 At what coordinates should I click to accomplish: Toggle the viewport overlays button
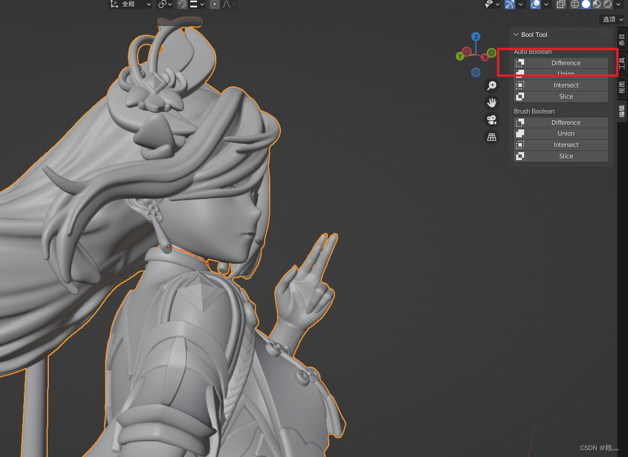(x=535, y=4)
